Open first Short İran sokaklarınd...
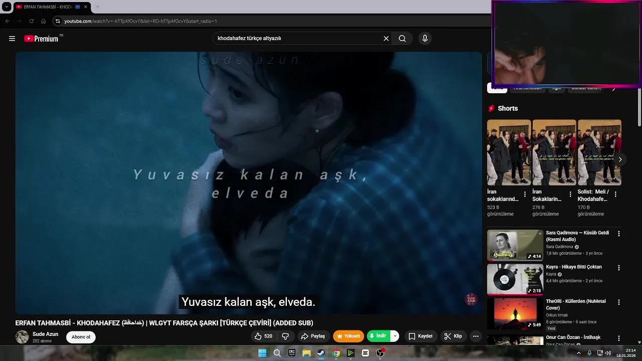The width and height of the screenshot is (642, 361). coord(509,152)
